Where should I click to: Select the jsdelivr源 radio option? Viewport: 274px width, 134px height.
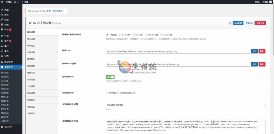(120, 35)
